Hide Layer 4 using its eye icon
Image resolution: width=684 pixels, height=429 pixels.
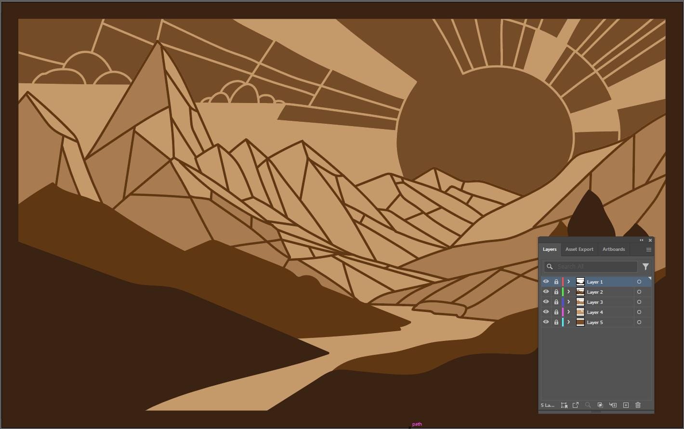pos(546,312)
